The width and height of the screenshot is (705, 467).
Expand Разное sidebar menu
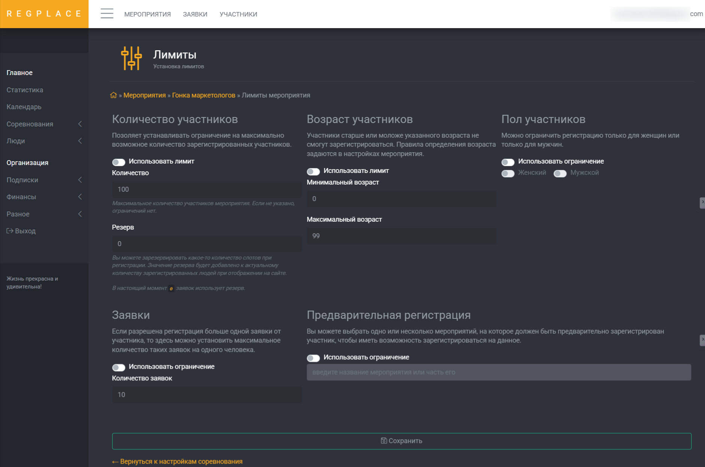click(44, 214)
